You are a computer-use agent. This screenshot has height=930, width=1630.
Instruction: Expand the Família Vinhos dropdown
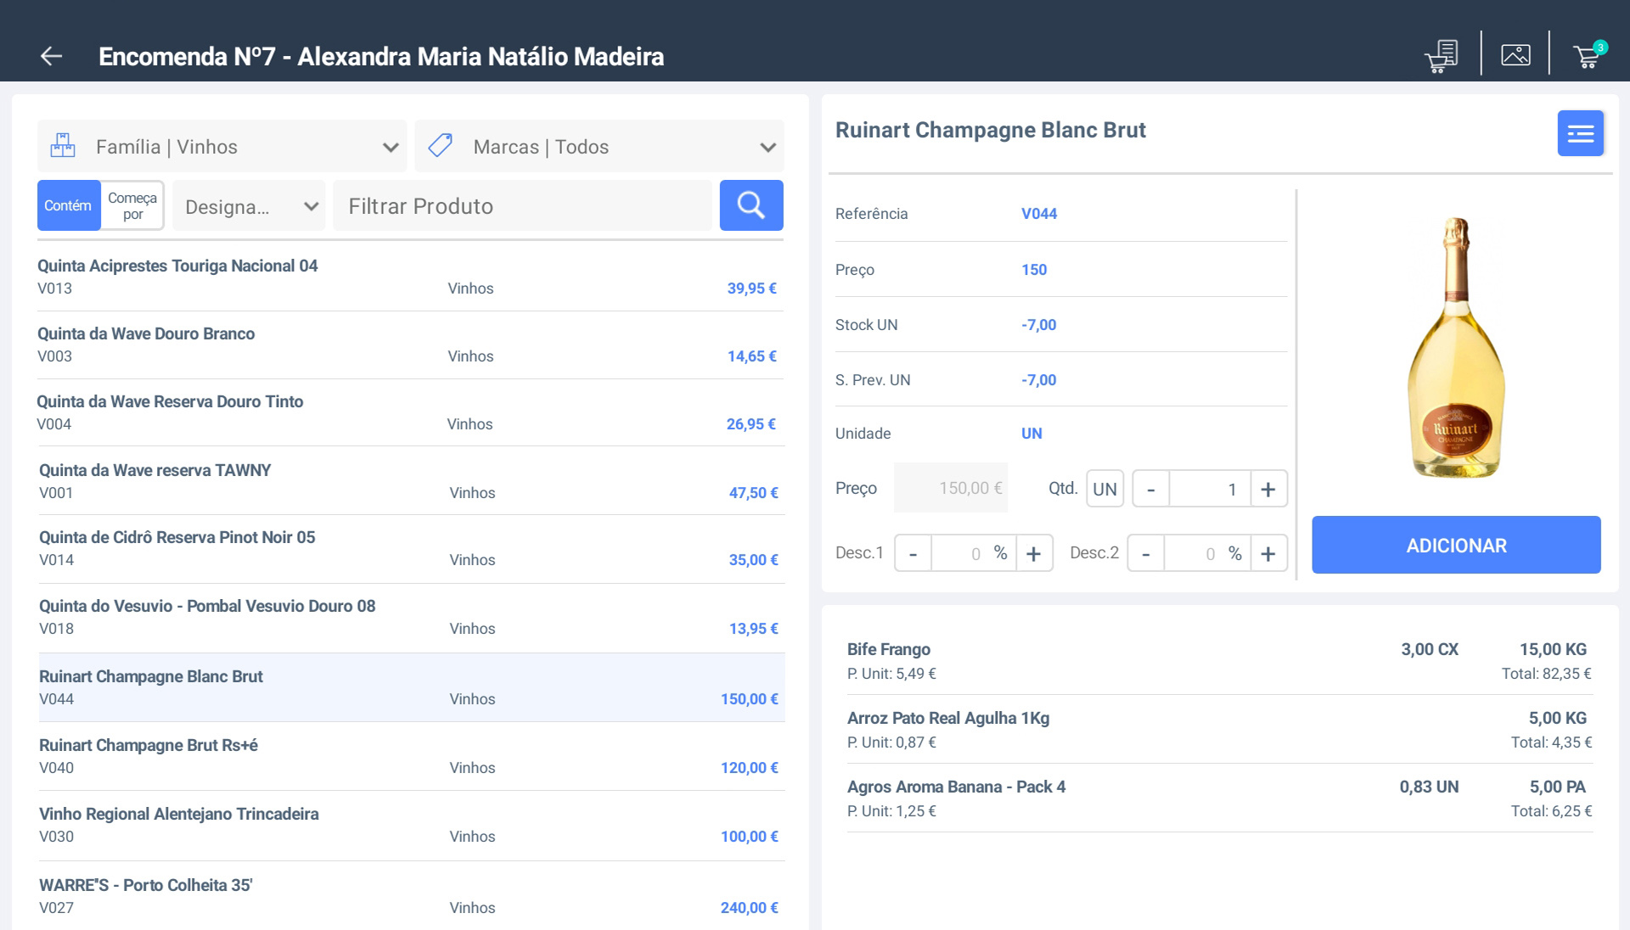click(x=222, y=147)
